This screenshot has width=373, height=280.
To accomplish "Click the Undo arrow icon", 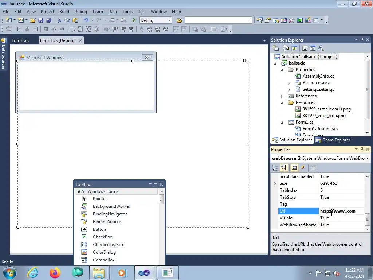I will tap(86, 20).
